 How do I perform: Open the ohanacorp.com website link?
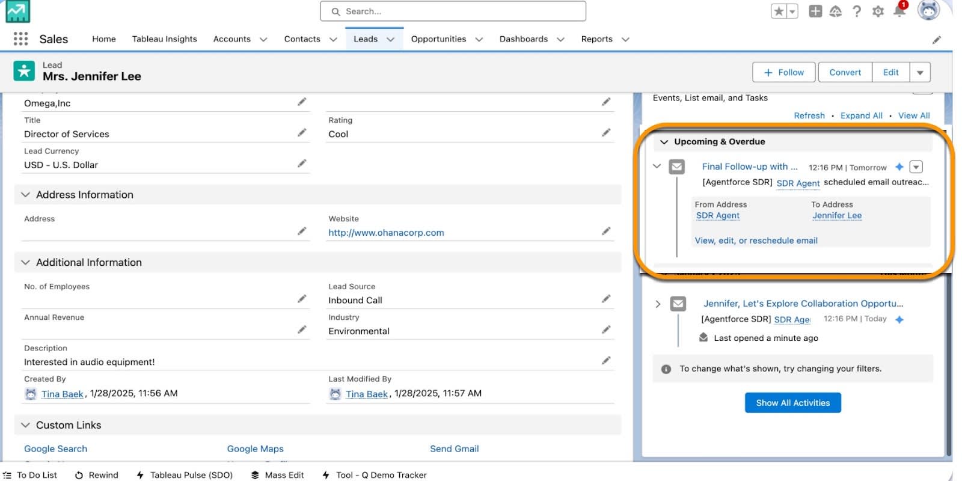(x=386, y=233)
